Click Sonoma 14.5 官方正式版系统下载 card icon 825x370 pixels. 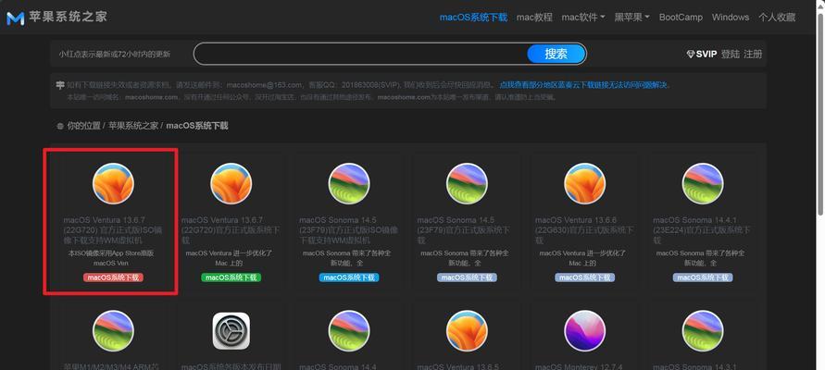[467, 183]
